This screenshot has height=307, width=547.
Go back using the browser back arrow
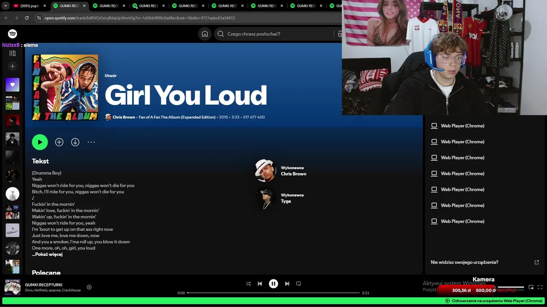(x=6, y=18)
